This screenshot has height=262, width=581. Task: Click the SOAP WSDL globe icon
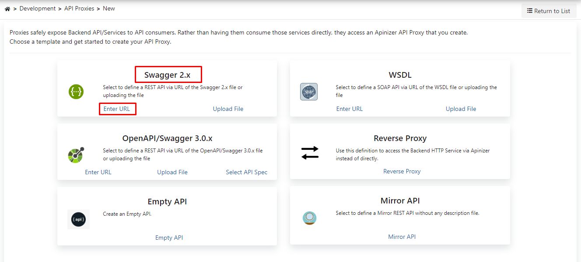pyautogui.click(x=309, y=92)
